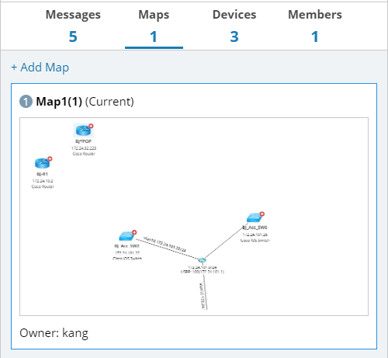Click the + Add Map link
388x358 pixels.
pos(40,68)
